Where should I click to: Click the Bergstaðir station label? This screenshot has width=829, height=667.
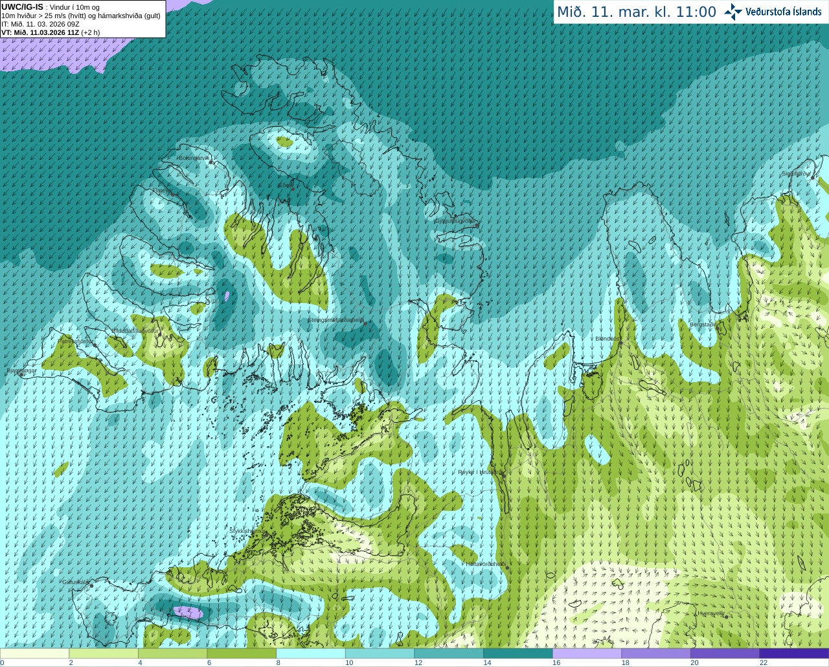(703, 324)
